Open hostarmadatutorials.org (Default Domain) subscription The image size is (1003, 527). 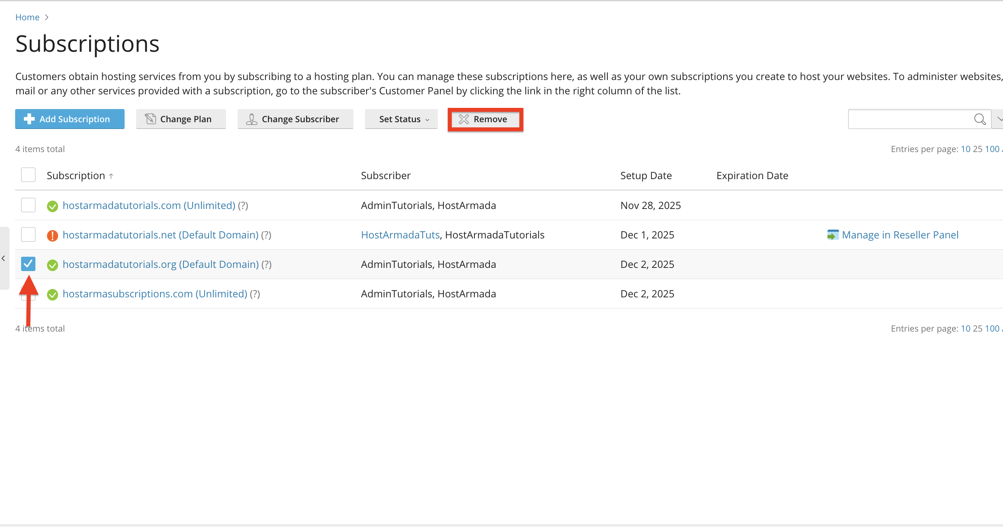[x=161, y=264]
